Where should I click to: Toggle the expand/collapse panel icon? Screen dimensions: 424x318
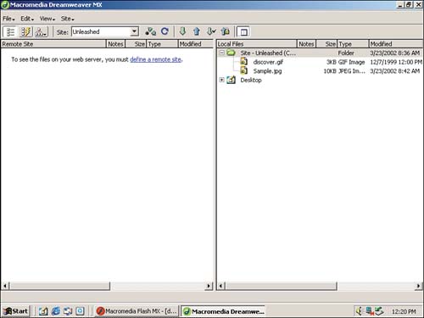[x=243, y=32]
